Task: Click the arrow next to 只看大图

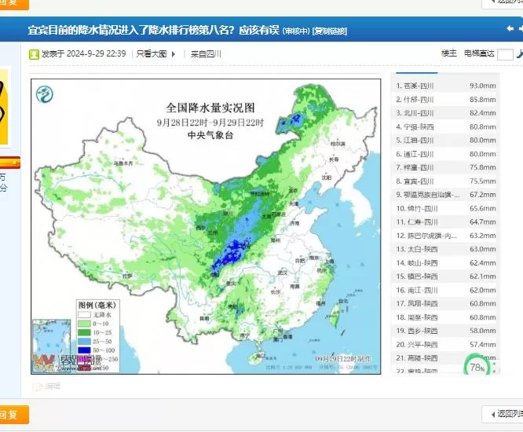Action: pos(173,54)
